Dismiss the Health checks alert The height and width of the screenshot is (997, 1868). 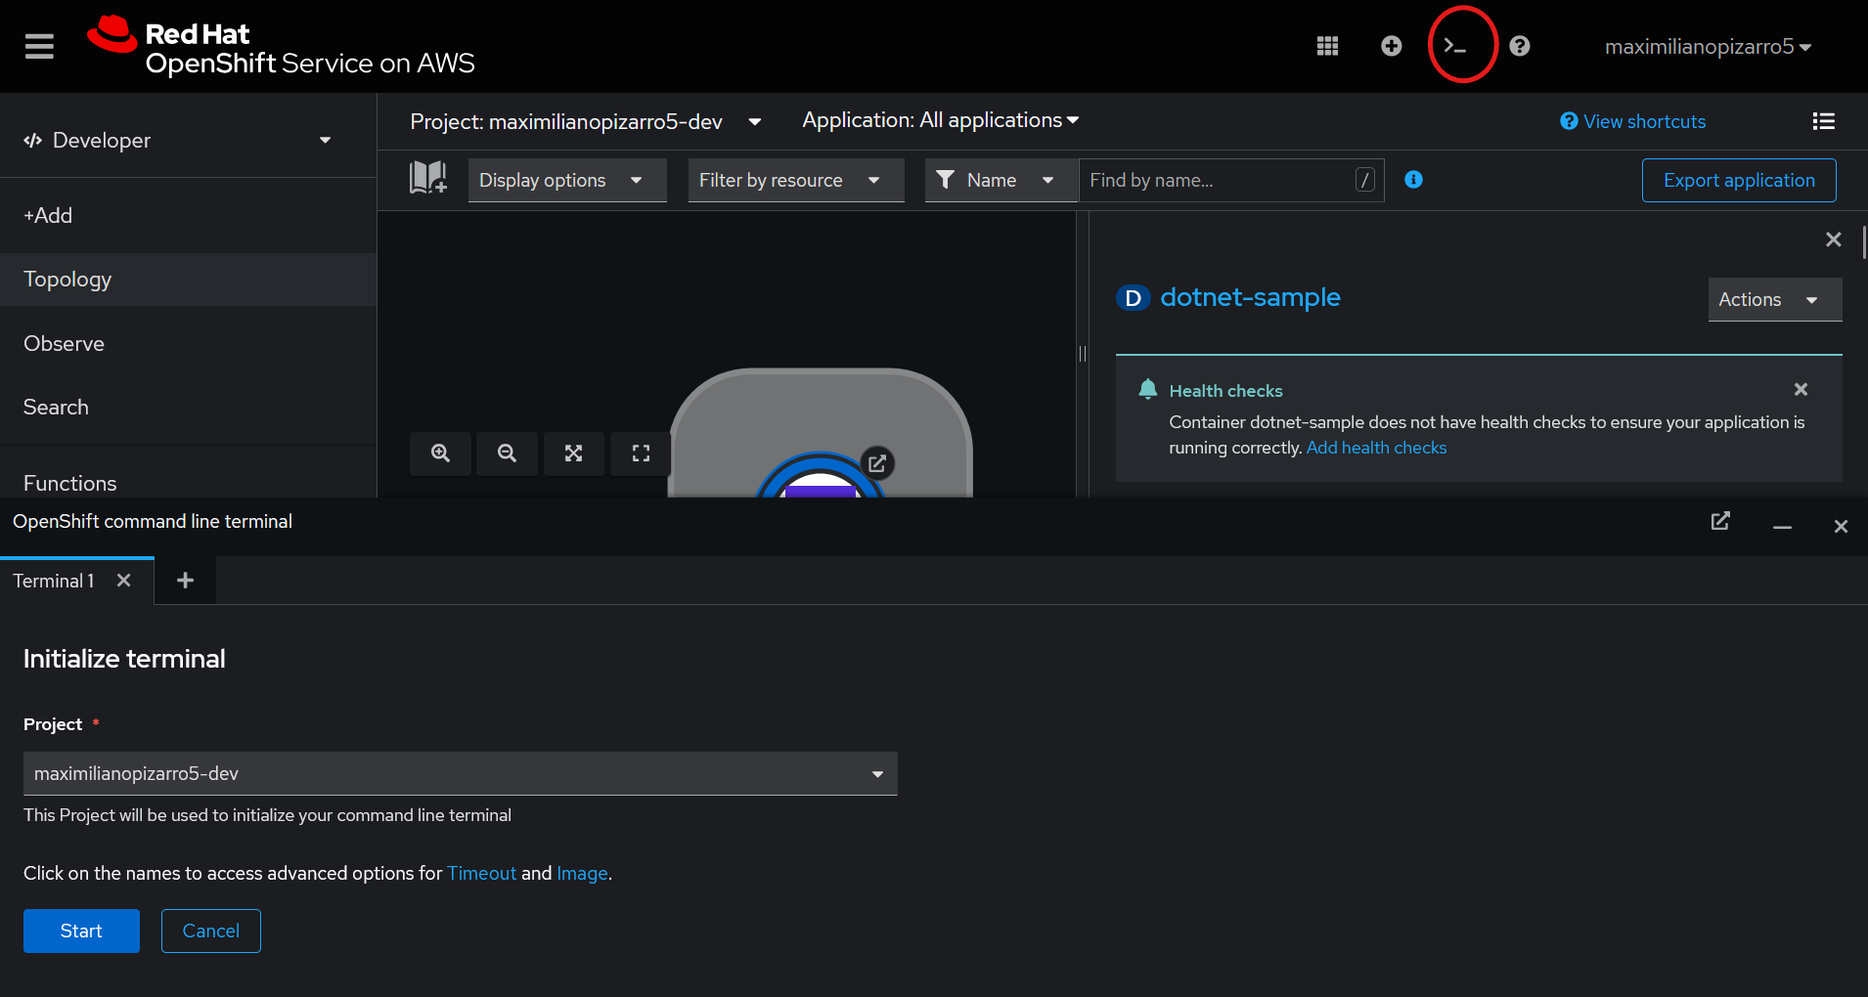(x=1801, y=389)
